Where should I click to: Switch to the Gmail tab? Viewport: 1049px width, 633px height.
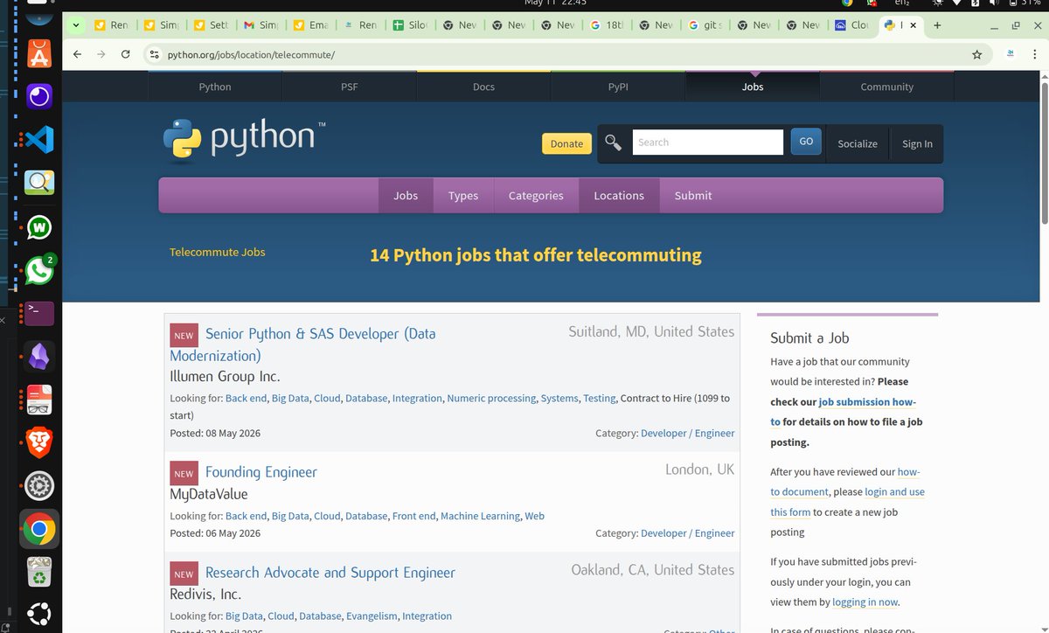click(x=261, y=25)
